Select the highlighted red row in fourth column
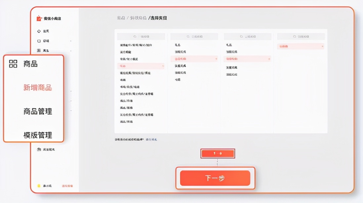Screen dimensions: 363x203 [x=301, y=46]
